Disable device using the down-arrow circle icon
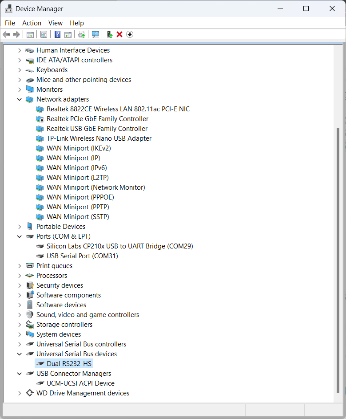This screenshot has height=419, width=346. click(130, 34)
